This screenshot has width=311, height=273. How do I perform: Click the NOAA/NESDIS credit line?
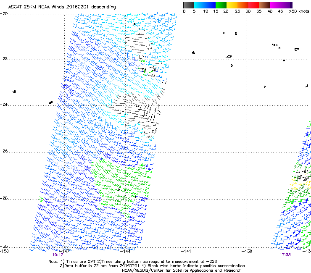tap(182, 270)
